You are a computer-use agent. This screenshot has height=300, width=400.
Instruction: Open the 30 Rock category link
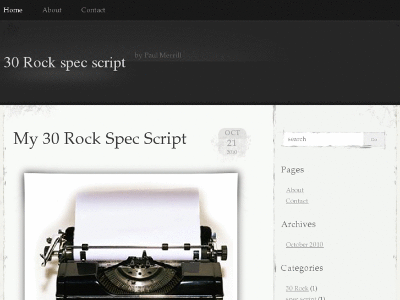(297, 288)
